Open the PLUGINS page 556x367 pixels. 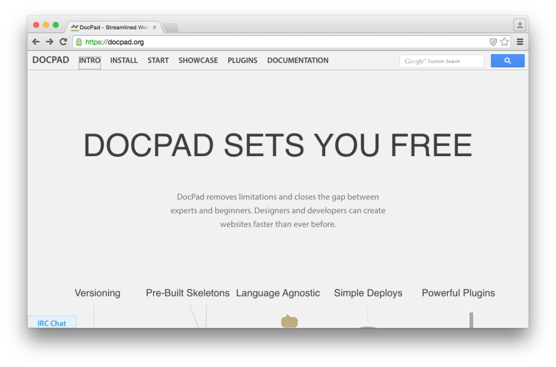click(242, 60)
